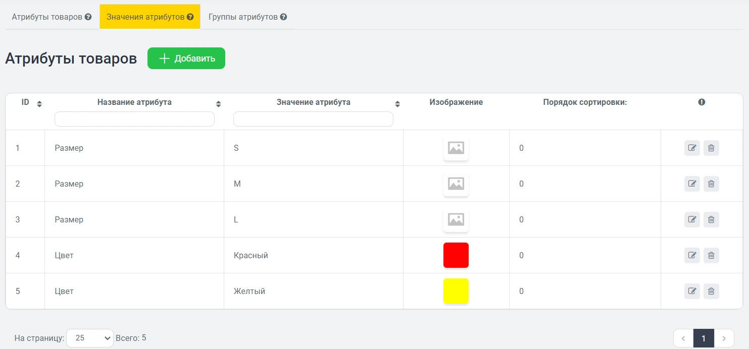Go to next pagination page
This screenshot has width=749, height=349.
(724, 338)
